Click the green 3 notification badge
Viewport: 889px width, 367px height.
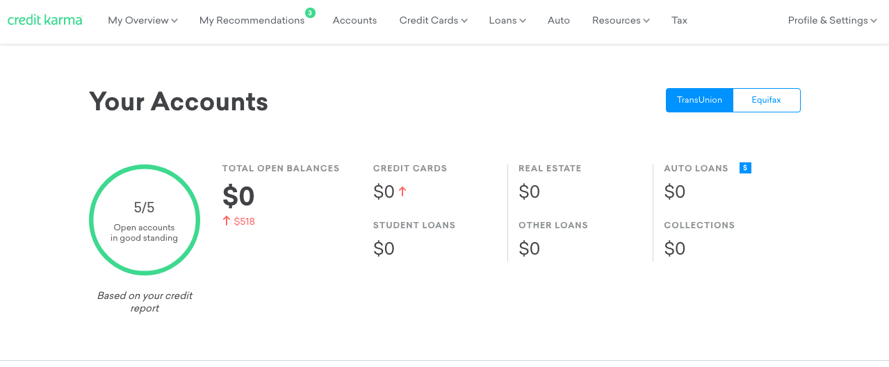coord(310,12)
